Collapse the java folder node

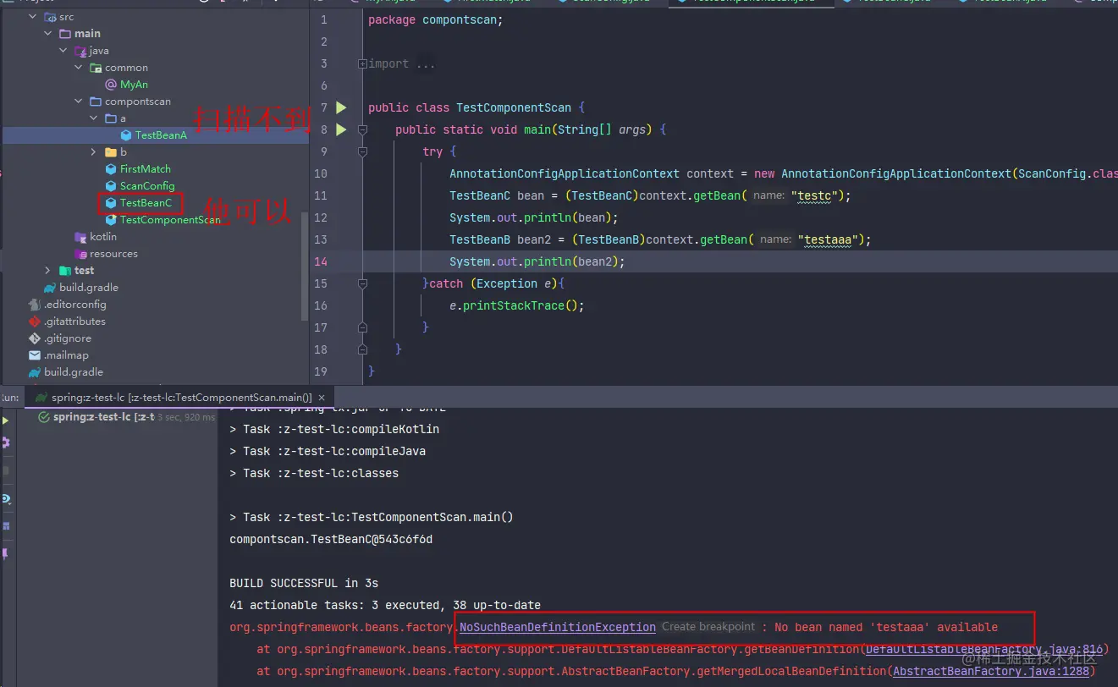(x=63, y=51)
